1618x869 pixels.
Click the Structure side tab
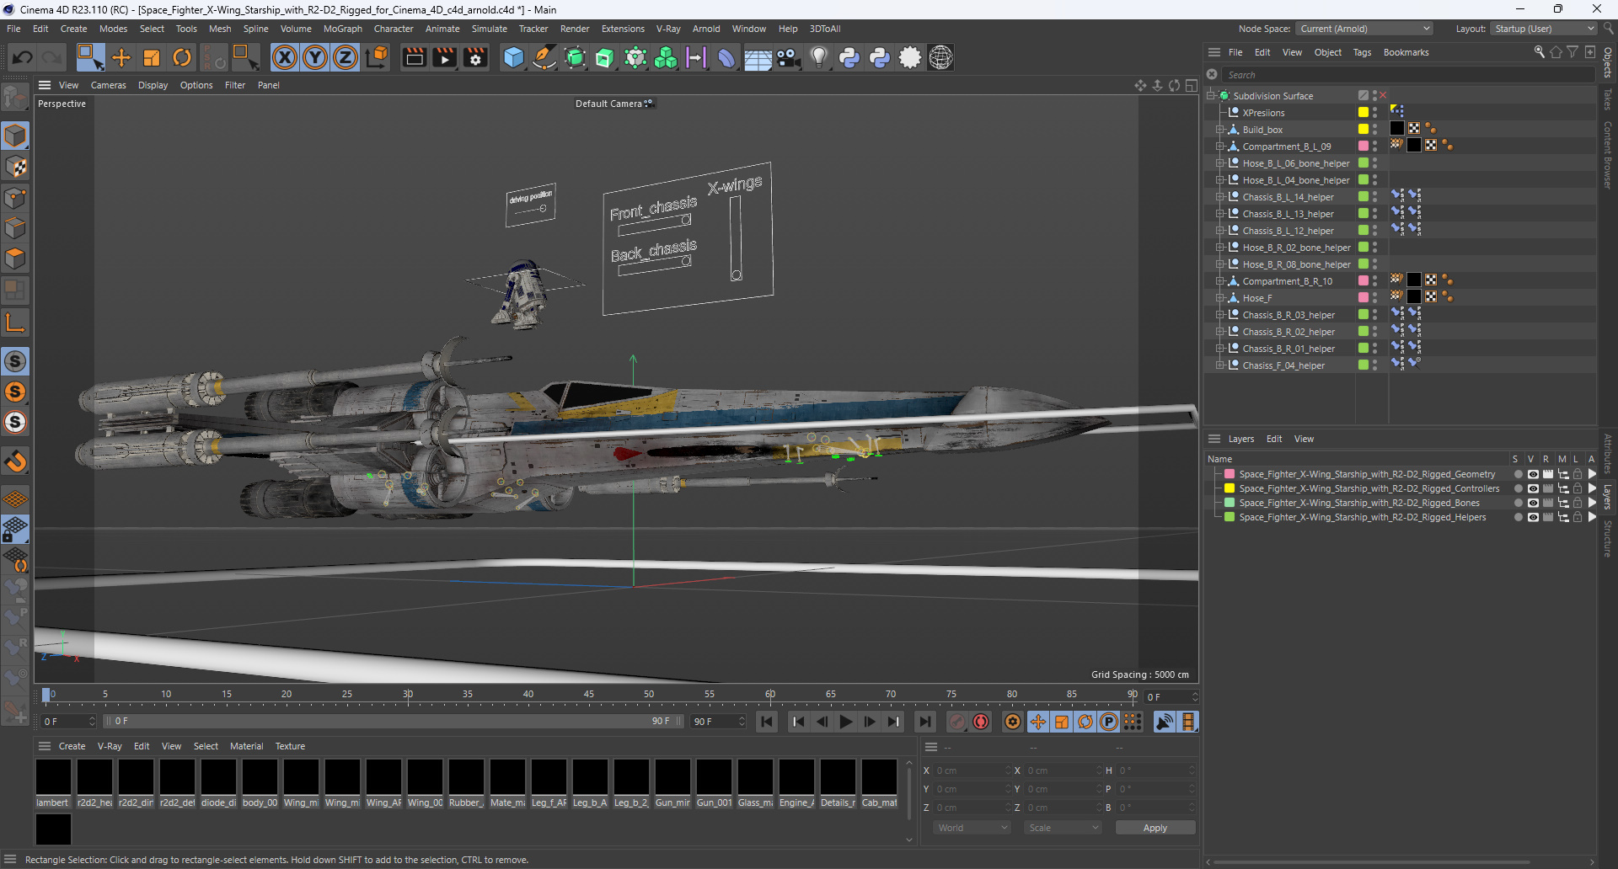[x=1608, y=539]
